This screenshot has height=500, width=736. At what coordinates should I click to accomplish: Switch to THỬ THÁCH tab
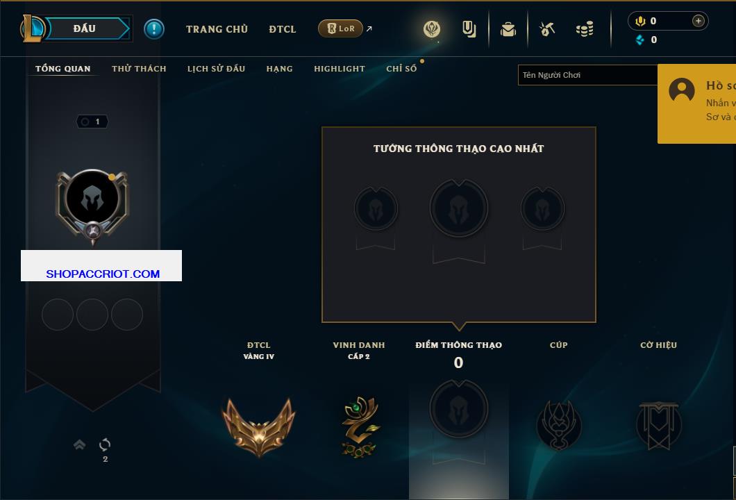[139, 69]
